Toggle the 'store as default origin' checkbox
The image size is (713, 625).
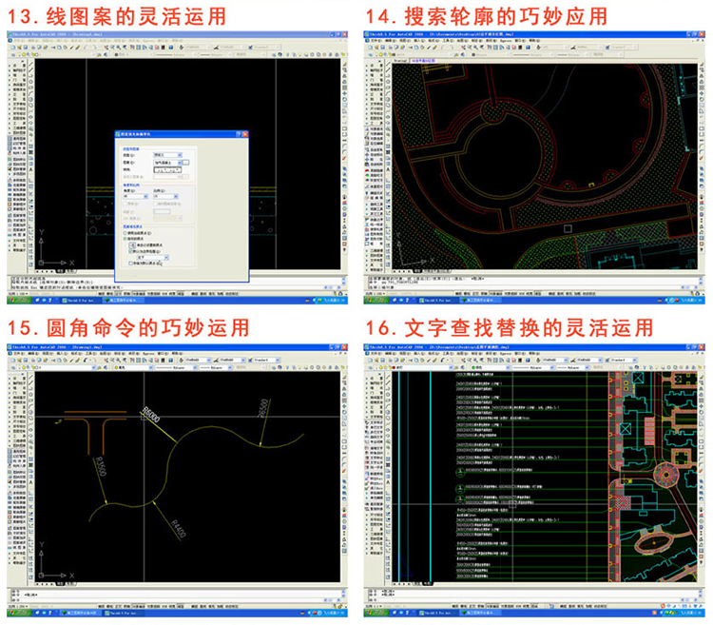pyautogui.click(x=131, y=263)
